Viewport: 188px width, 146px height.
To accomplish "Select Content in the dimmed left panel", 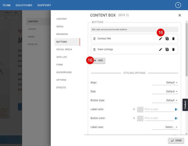I will [38, 22].
